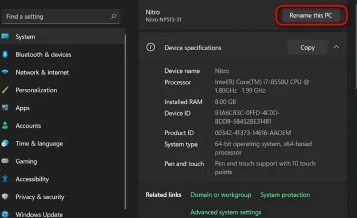Click the Apps grid icon

(x=5, y=107)
